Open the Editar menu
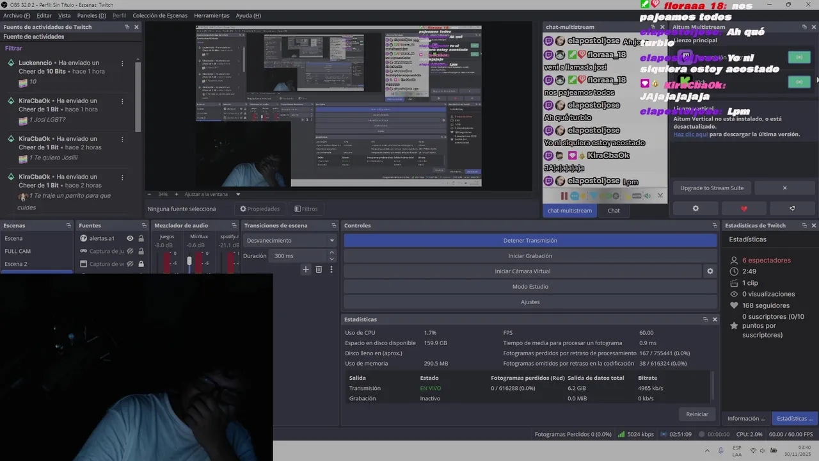The width and height of the screenshot is (819, 461). click(44, 15)
